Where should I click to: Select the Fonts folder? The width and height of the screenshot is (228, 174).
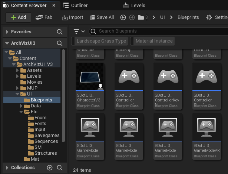click(x=37, y=124)
